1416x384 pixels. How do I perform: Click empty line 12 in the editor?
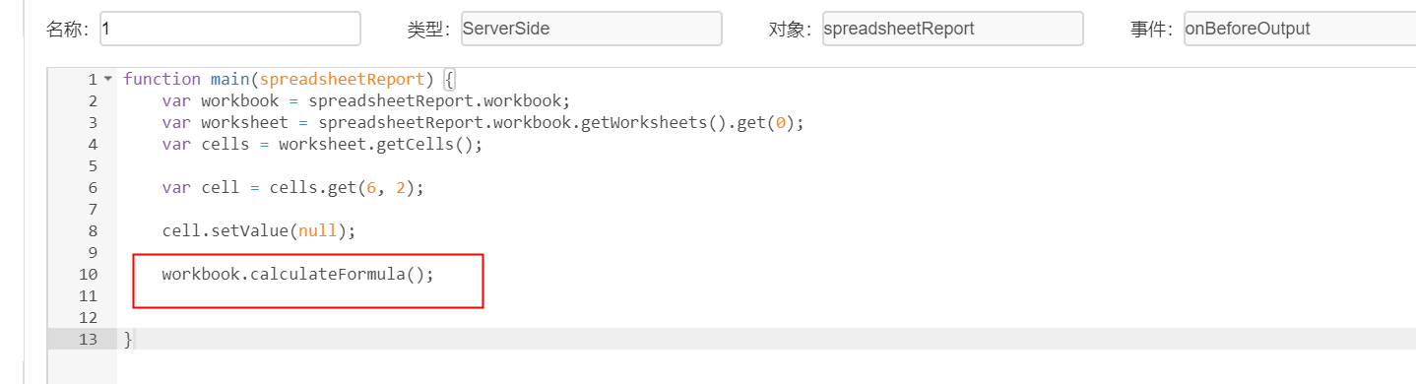[765, 317]
